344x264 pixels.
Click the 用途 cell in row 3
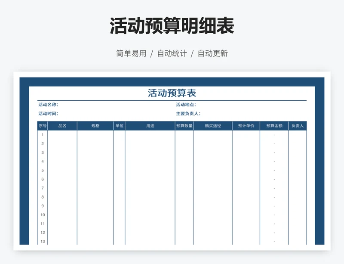[150, 152]
